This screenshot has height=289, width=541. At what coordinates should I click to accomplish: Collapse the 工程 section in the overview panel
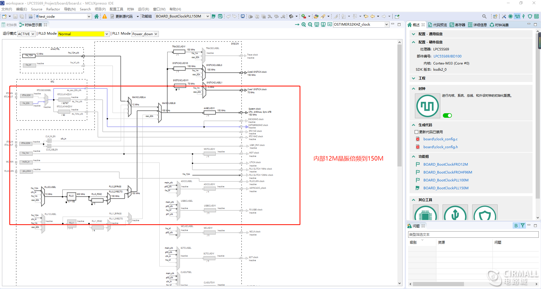coord(413,78)
